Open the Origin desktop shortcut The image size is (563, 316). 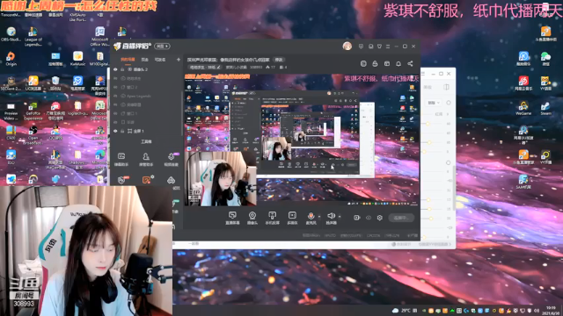(x=11, y=59)
